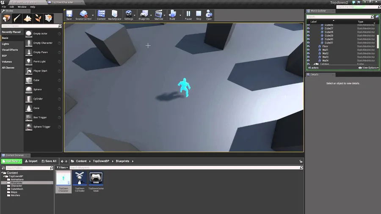Screen dimensions: 381x214
Task: Select the Landscape mode icon
Action: click(x=28, y=18)
